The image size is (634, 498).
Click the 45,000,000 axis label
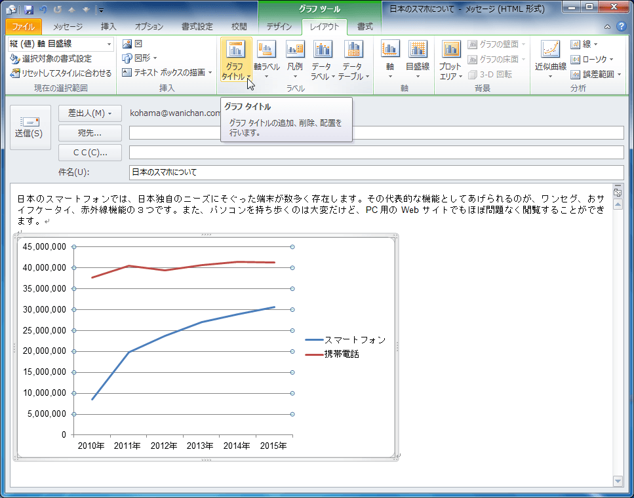click(44, 246)
